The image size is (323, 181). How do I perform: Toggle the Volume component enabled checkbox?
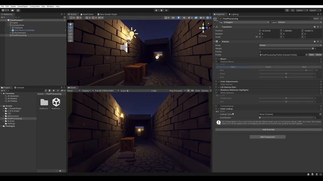pos(220,41)
